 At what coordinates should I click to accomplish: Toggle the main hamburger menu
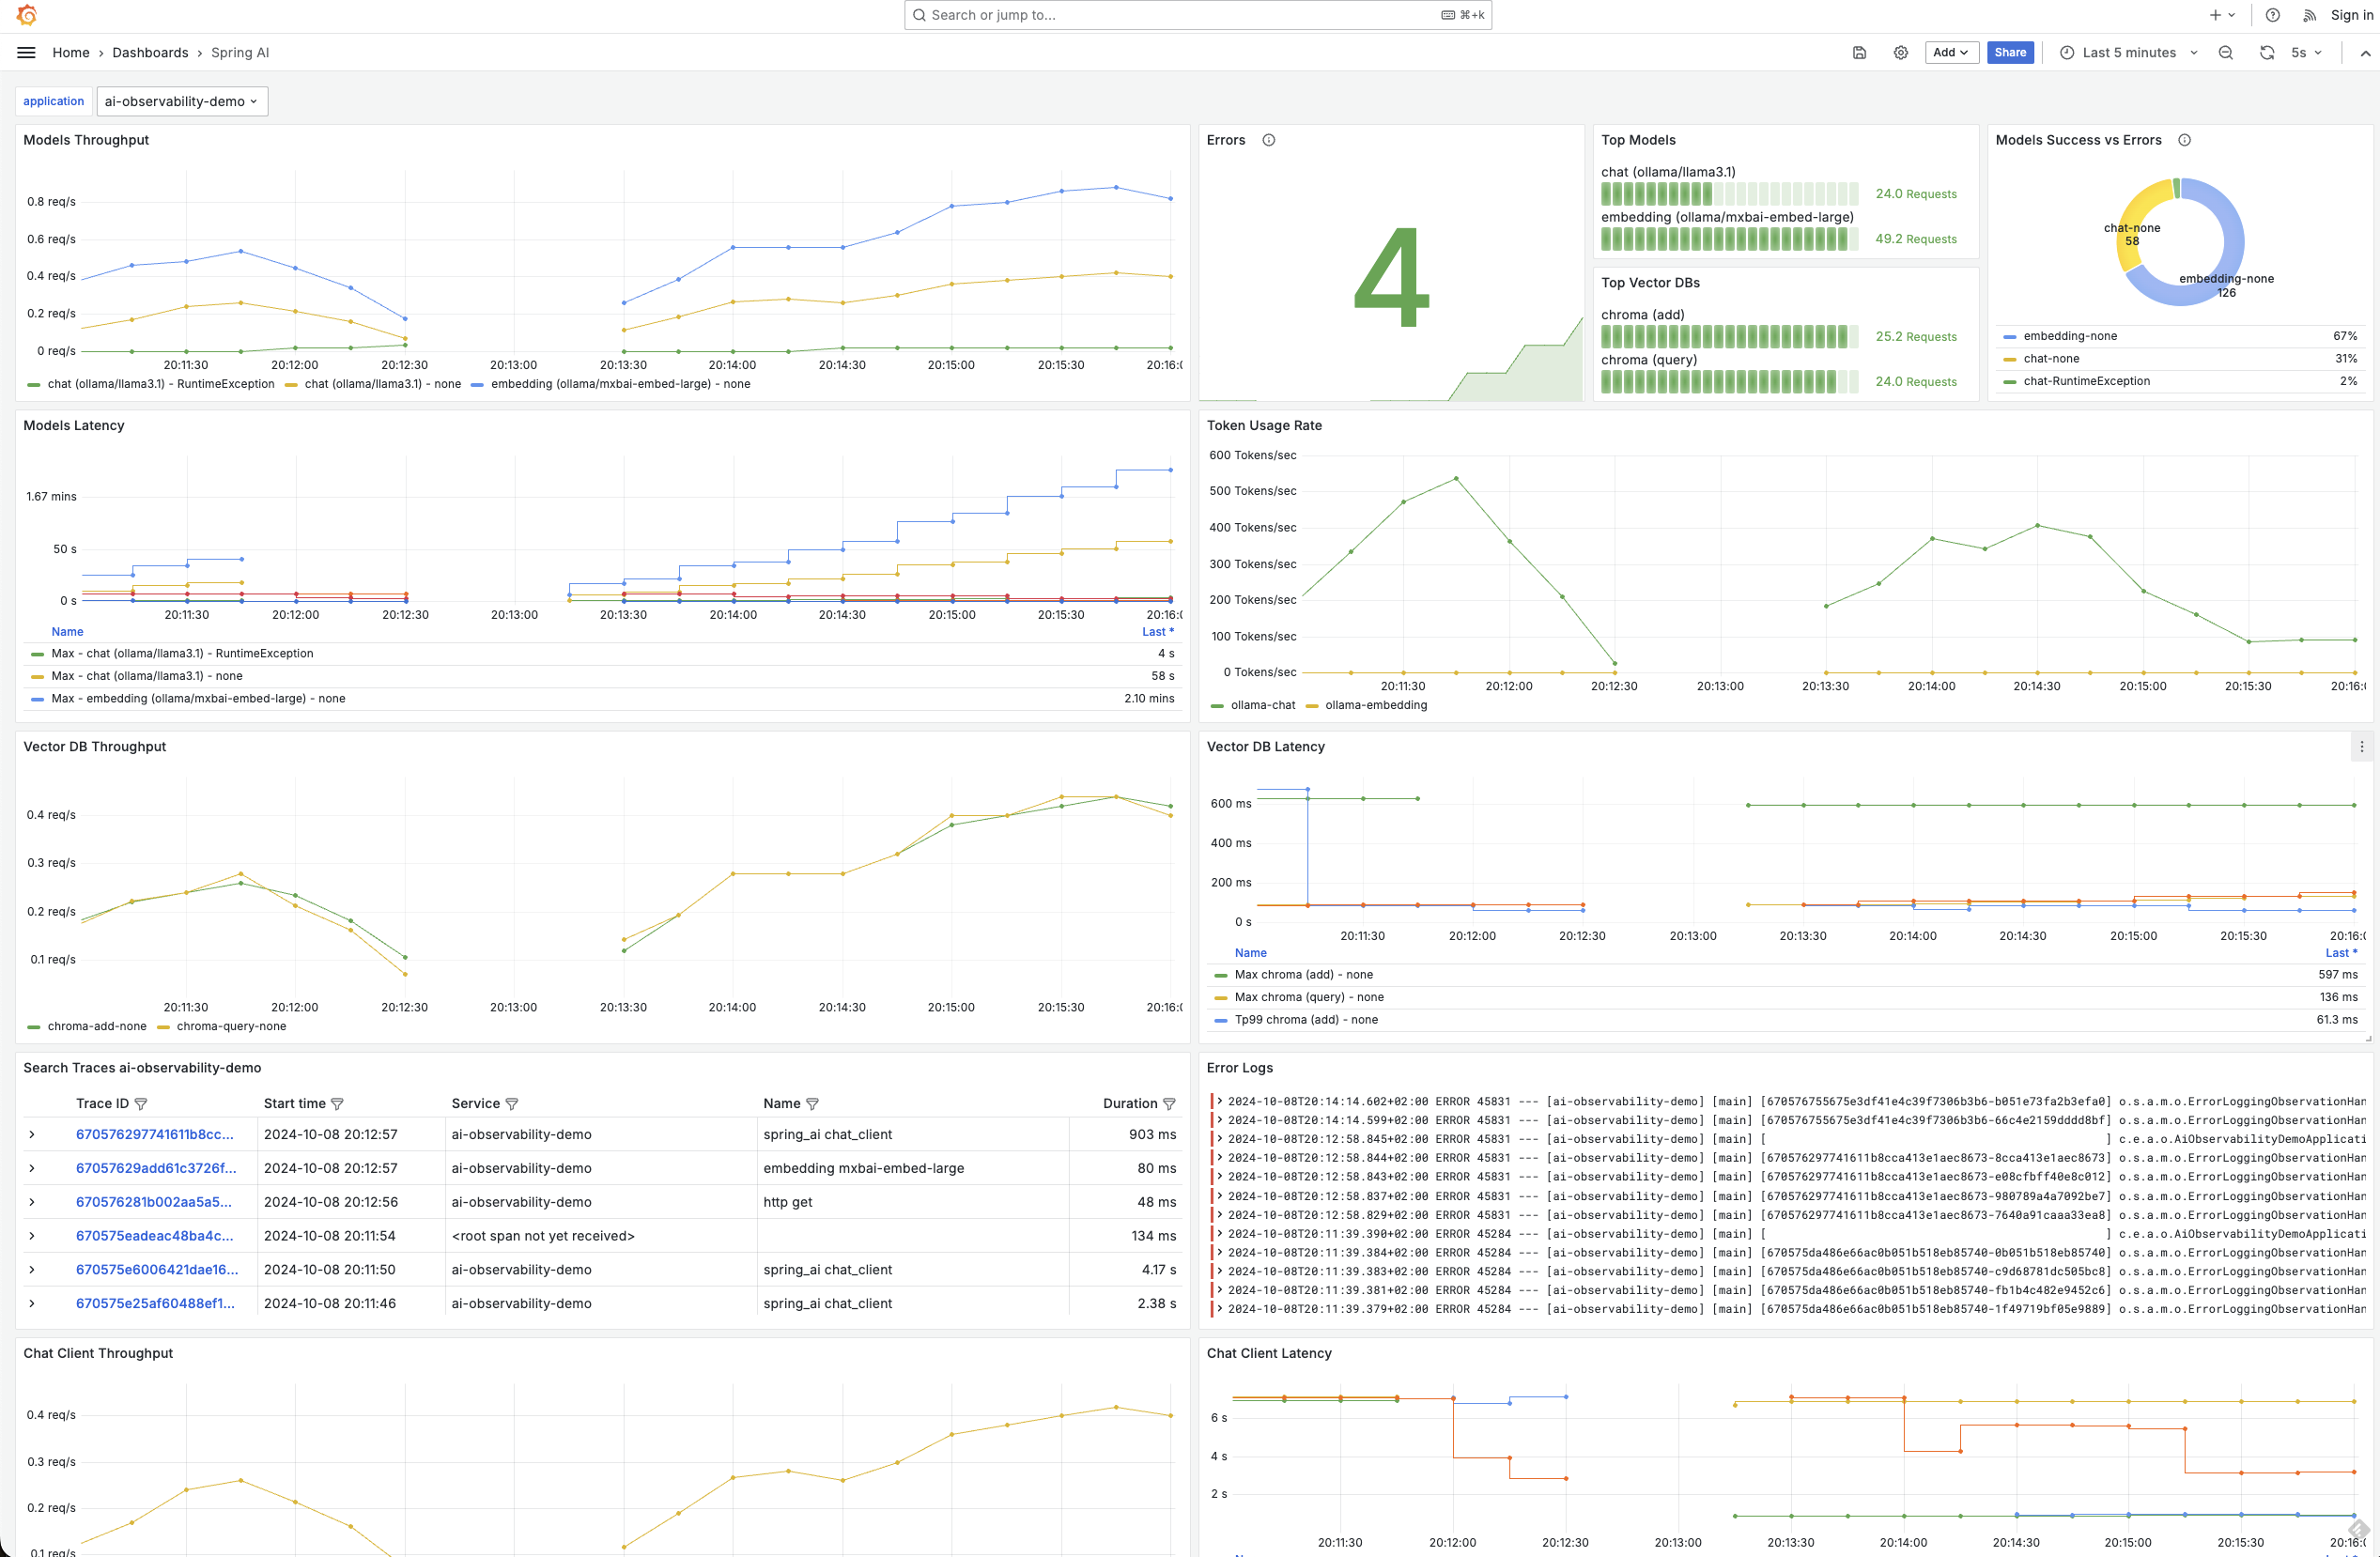tap(27, 52)
